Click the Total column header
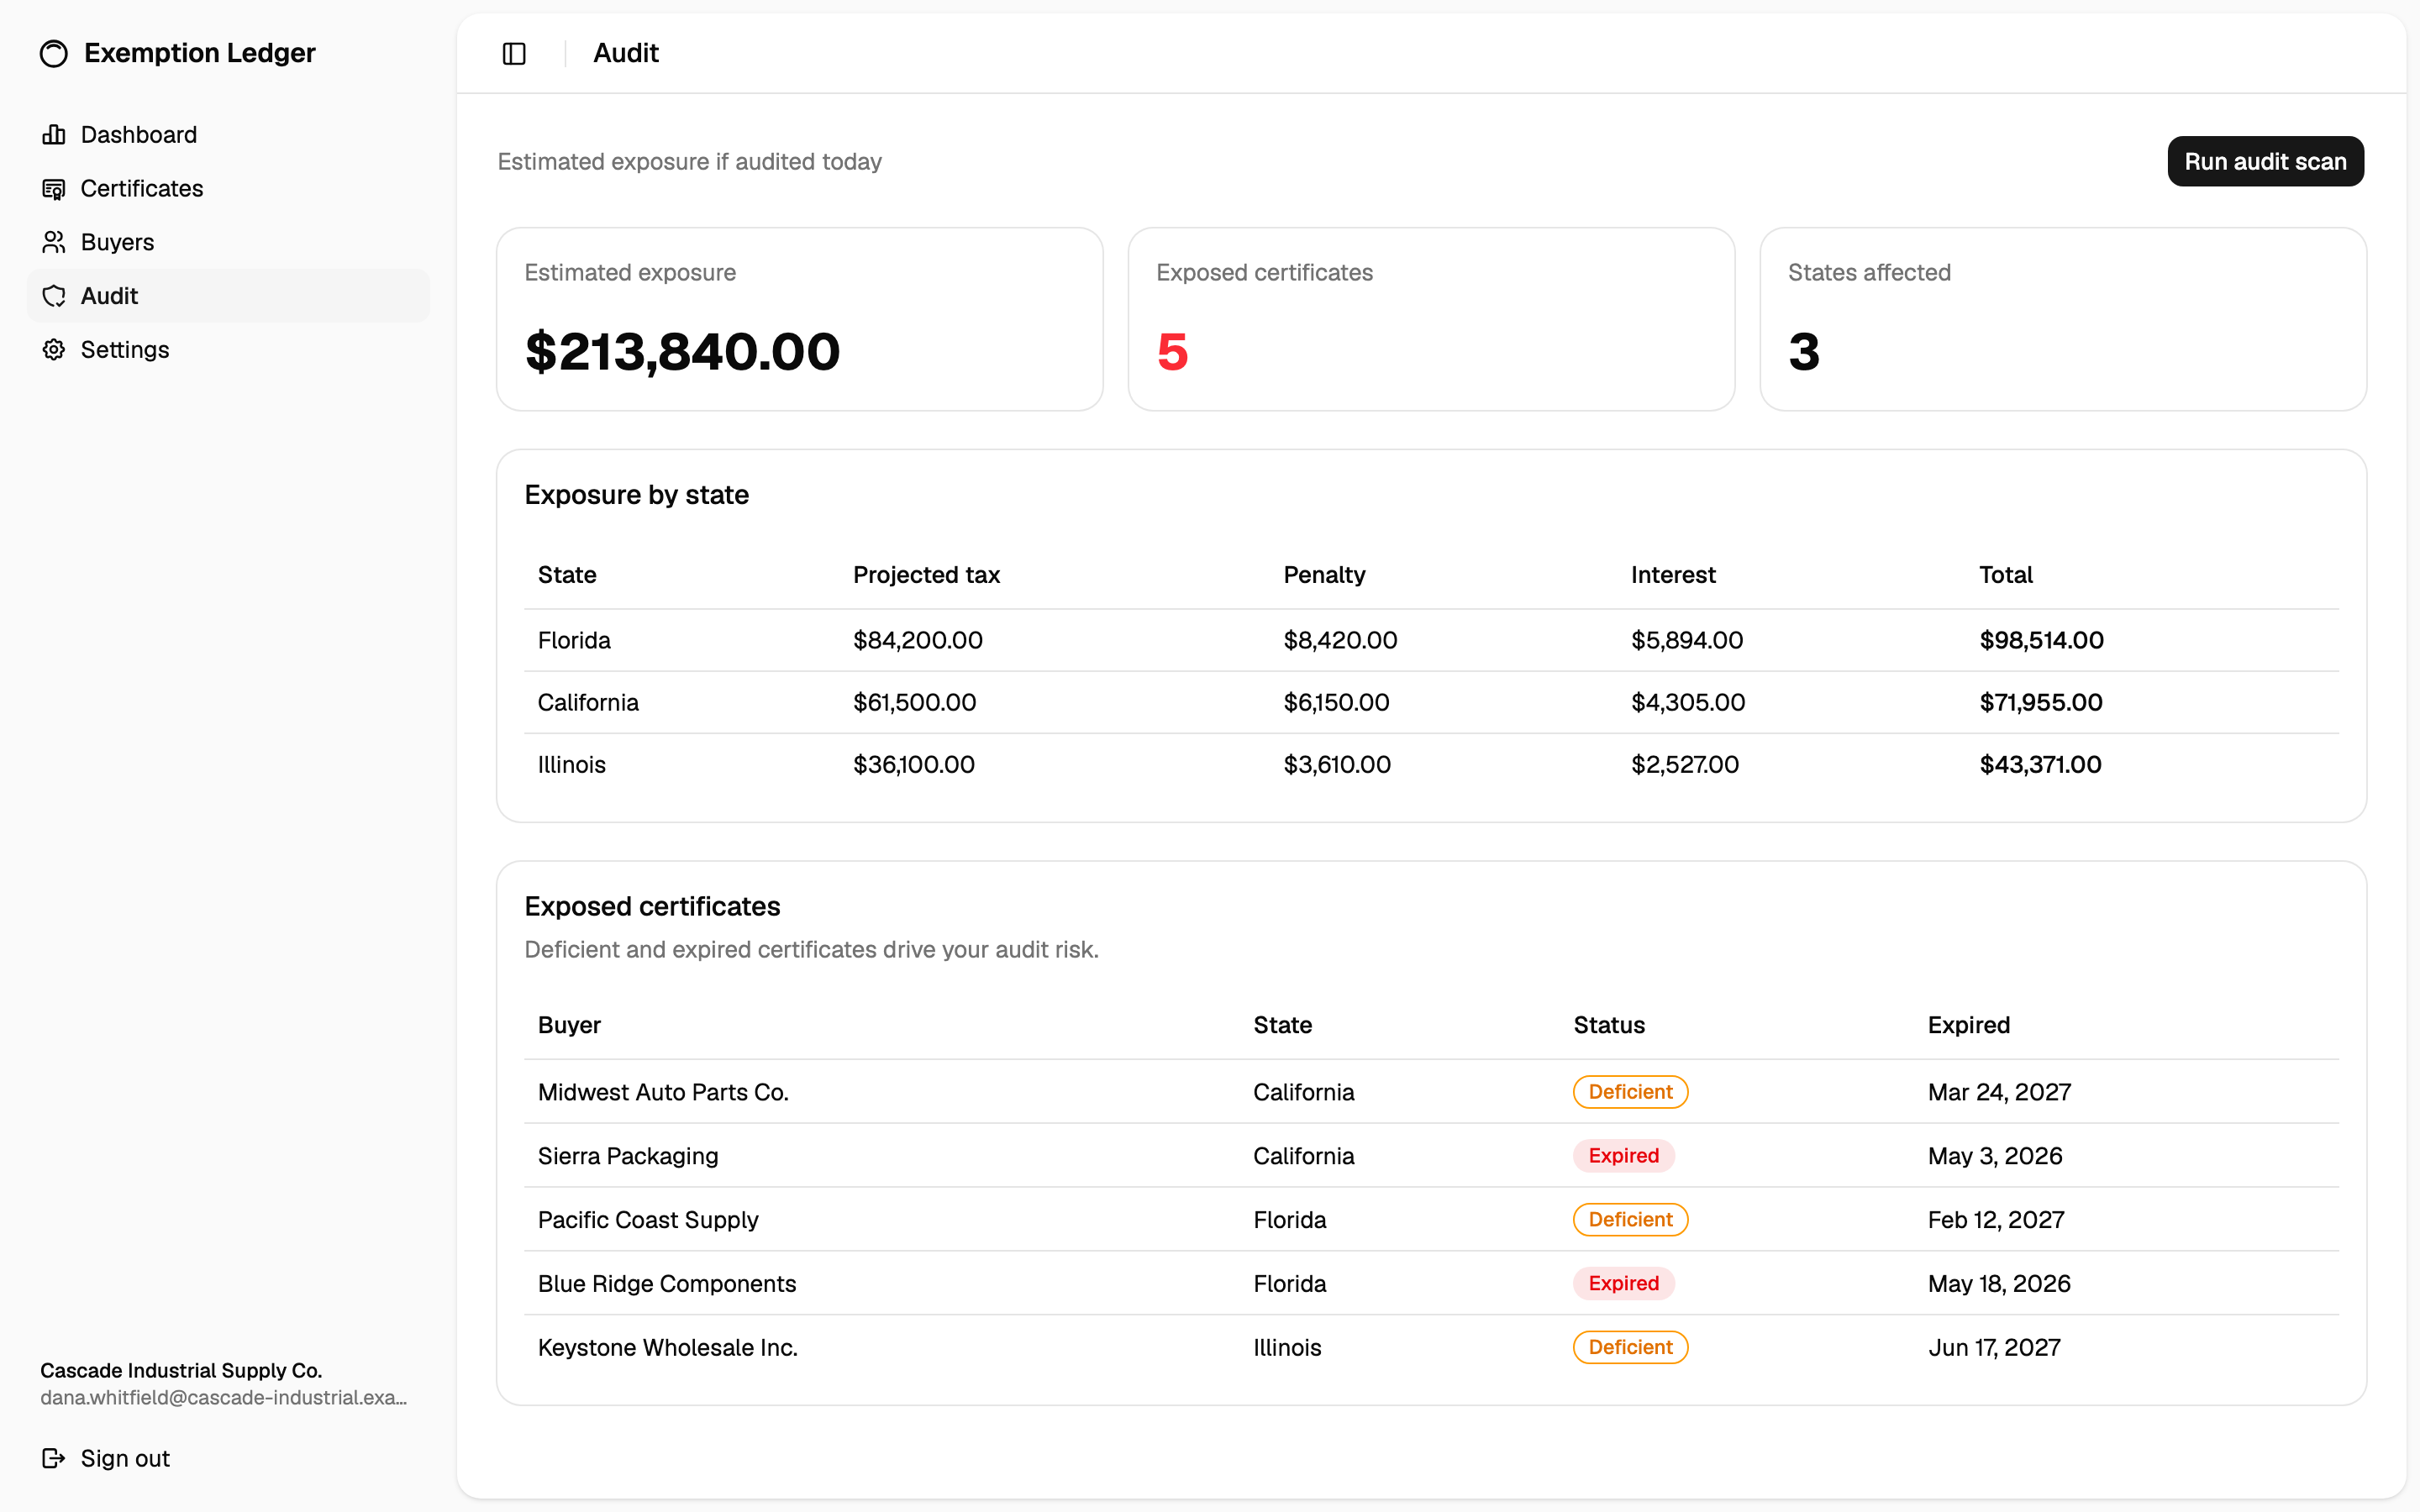2420x1512 pixels. click(2006, 575)
